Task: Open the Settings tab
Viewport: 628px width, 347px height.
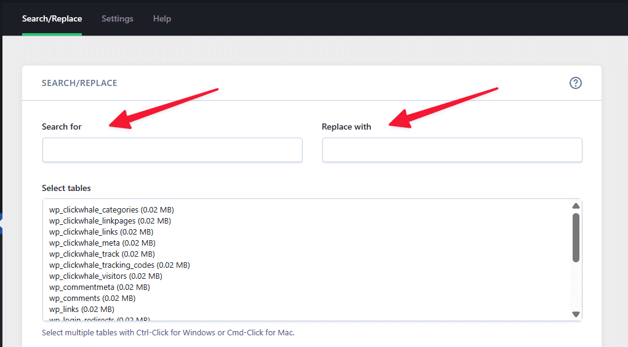Action: [x=117, y=19]
